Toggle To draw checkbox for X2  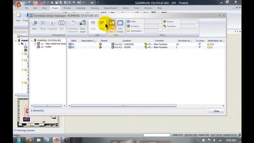pyautogui.click(x=200, y=47)
